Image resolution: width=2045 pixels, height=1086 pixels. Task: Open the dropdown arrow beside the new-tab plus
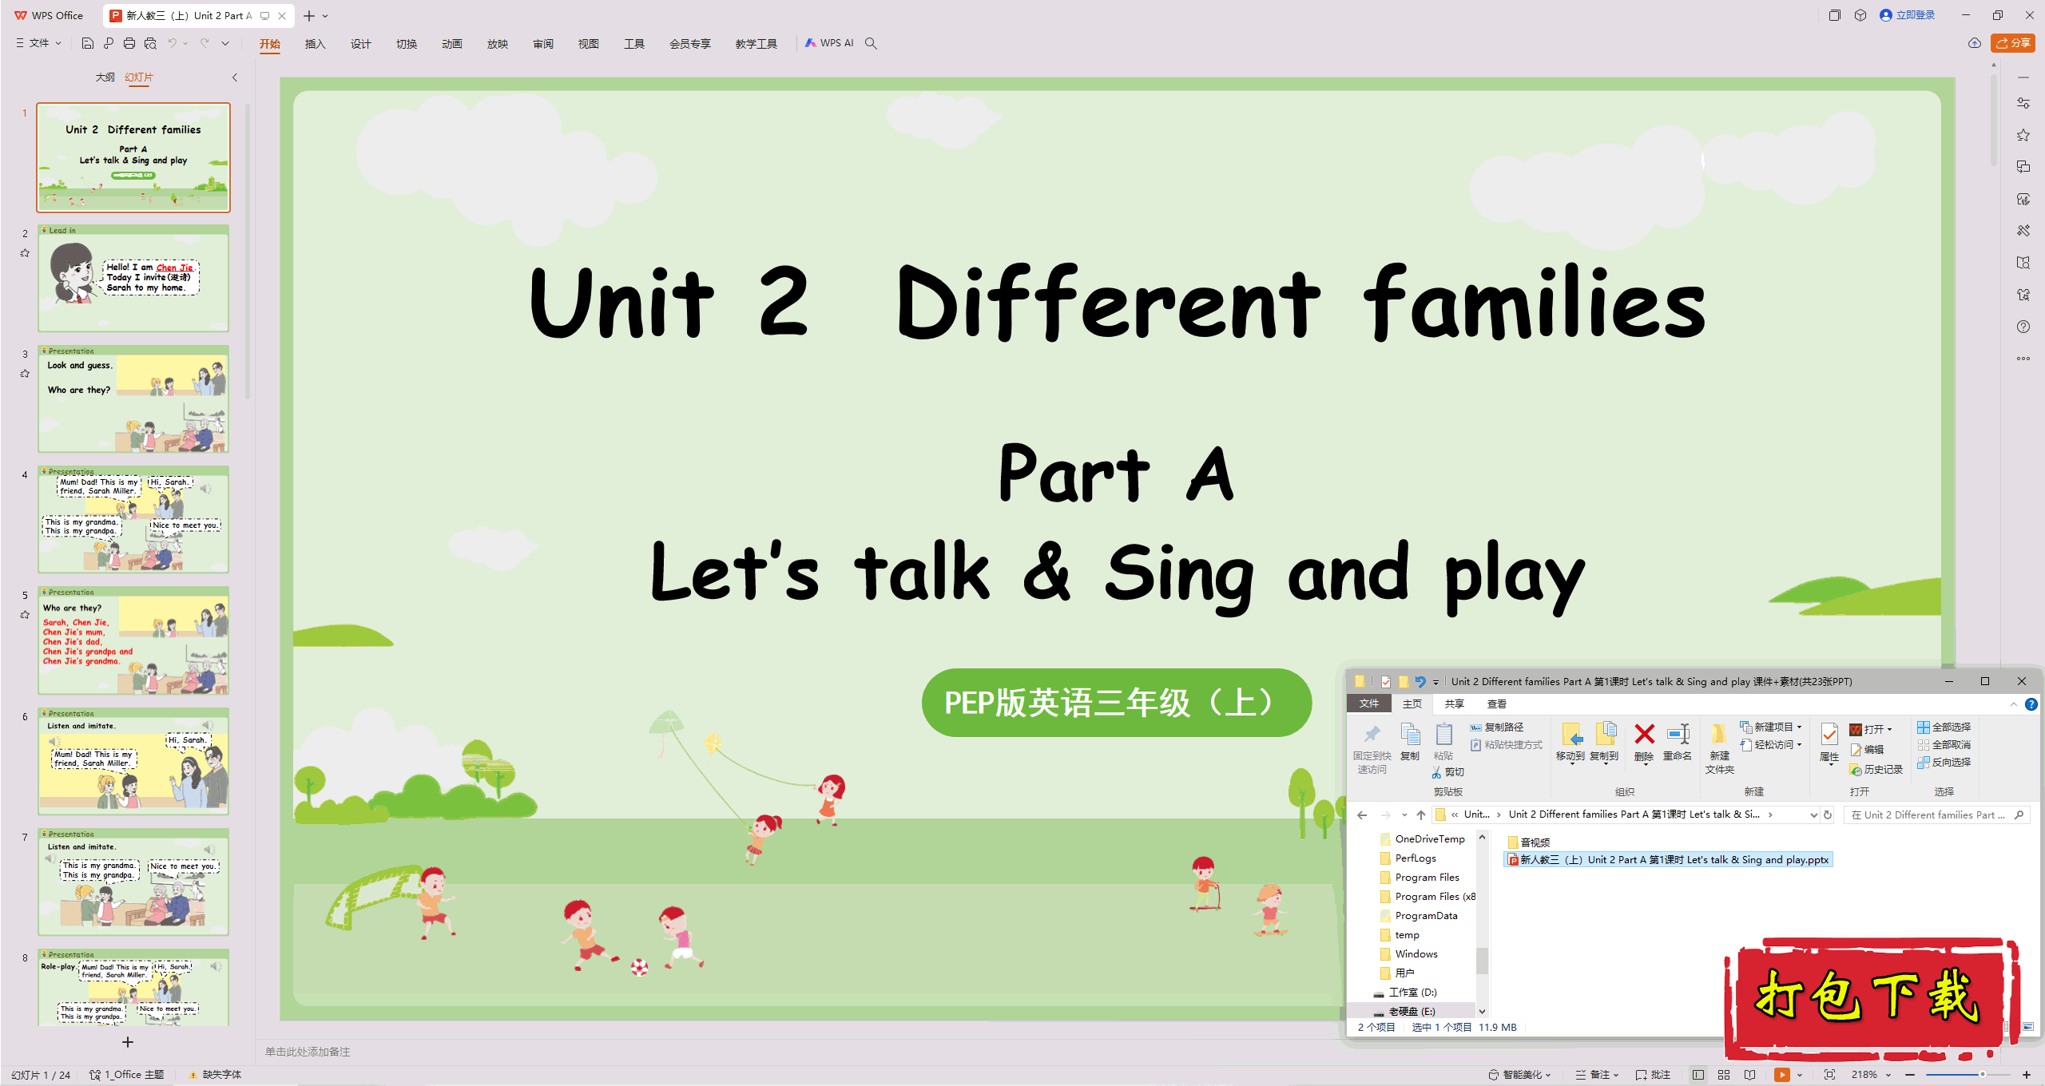[325, 15]
